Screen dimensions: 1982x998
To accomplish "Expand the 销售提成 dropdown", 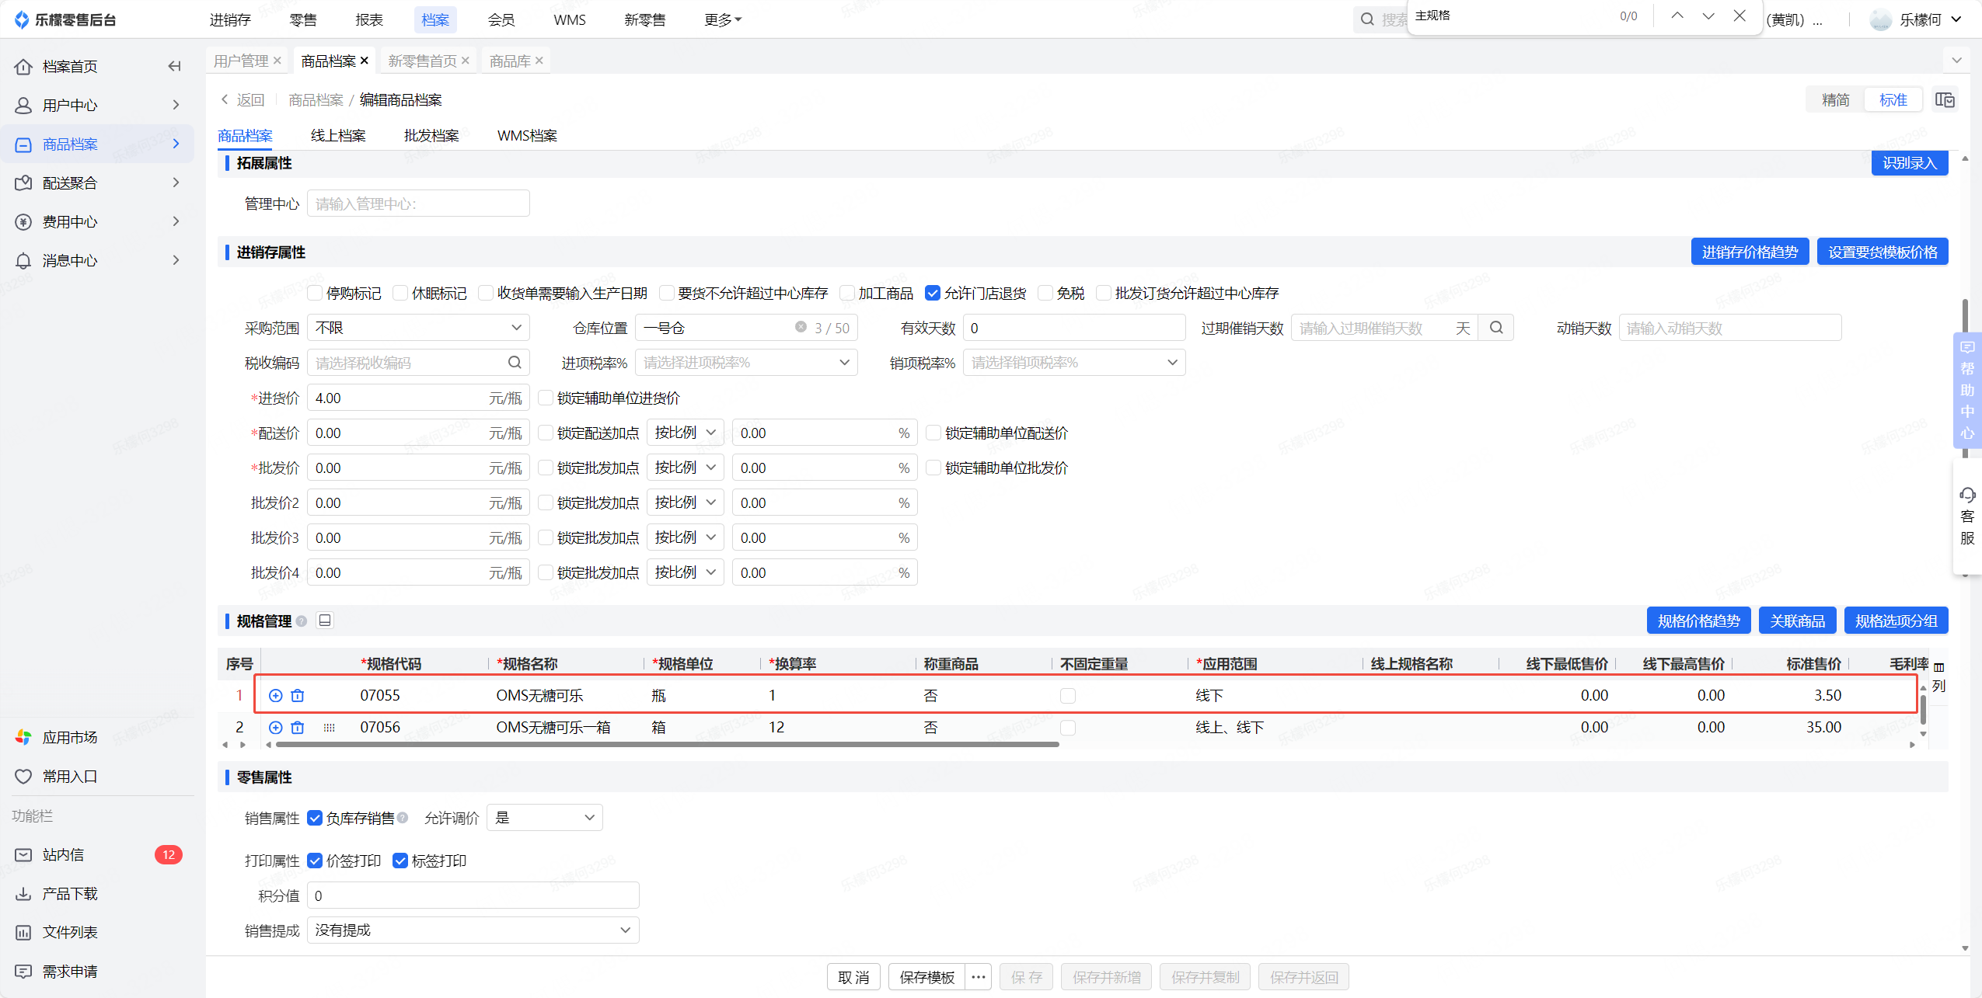I will point(473,930).
